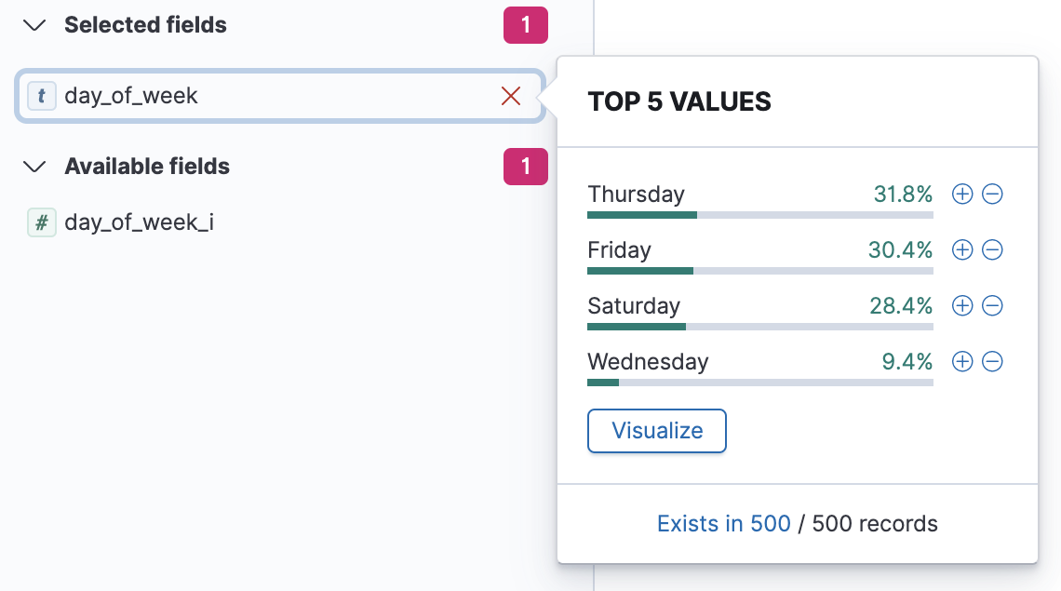Open the Exists in 500 link

723,523
